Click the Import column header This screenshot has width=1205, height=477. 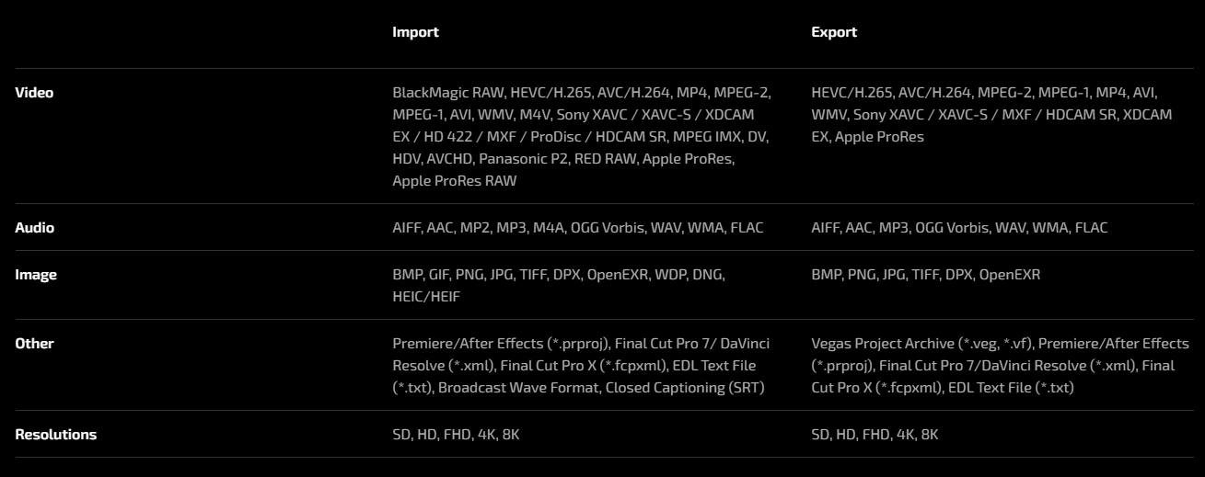point(415,32)
